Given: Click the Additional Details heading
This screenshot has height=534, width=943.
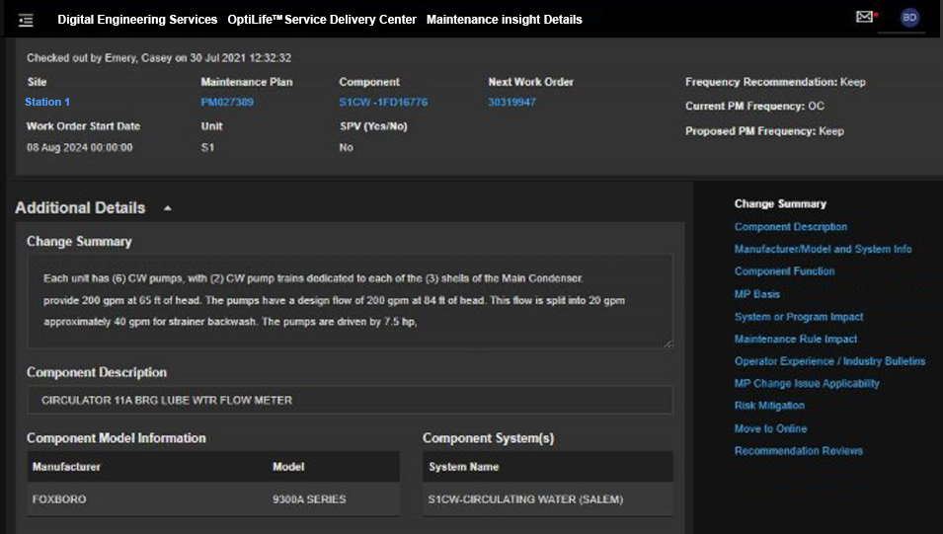Looking at the screenshot, I should pos(80,208).
